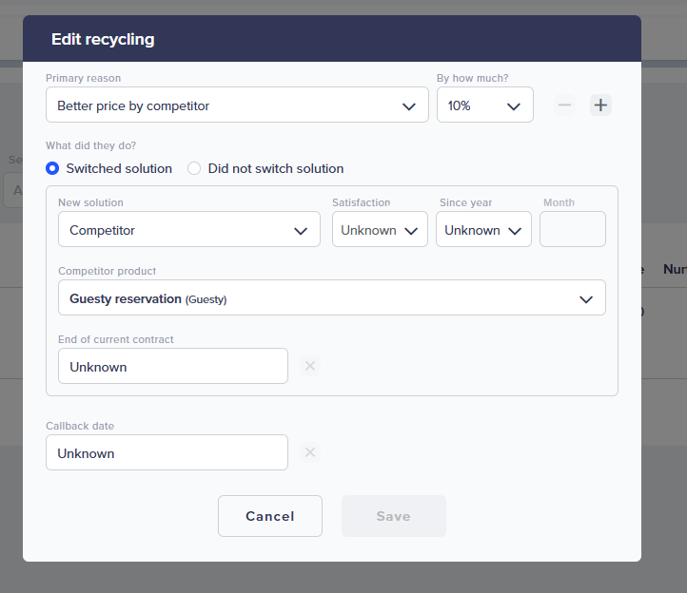Viewport: 687px width, 593px height.
Task: Click the minus icon to remove a reason
Action: tap(564, 105)
